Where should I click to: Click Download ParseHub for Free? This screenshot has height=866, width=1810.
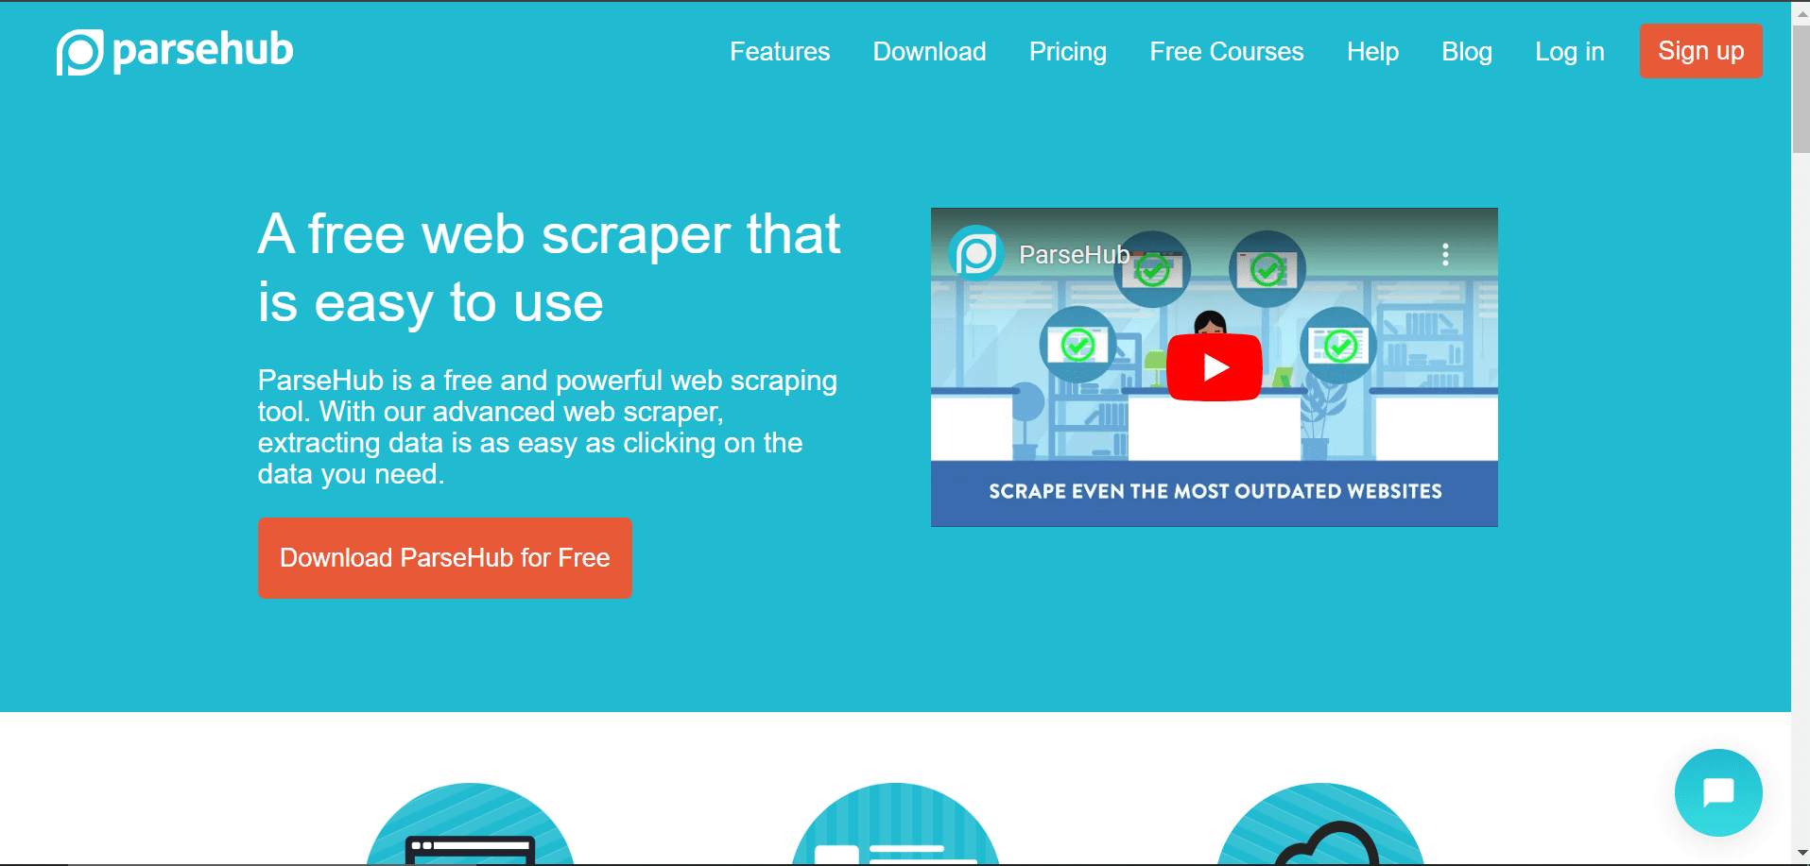[444, 557]
